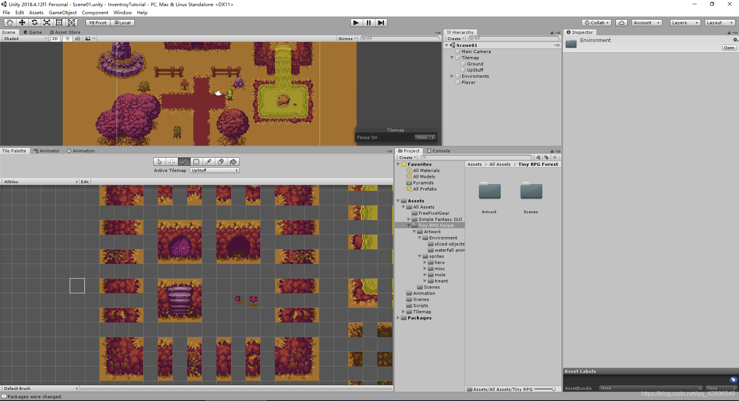Select the Rotate tool

(34, 22)
